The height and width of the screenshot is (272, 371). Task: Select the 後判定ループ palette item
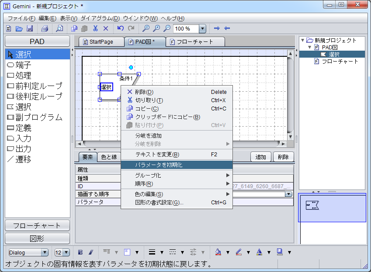[38, 96]
